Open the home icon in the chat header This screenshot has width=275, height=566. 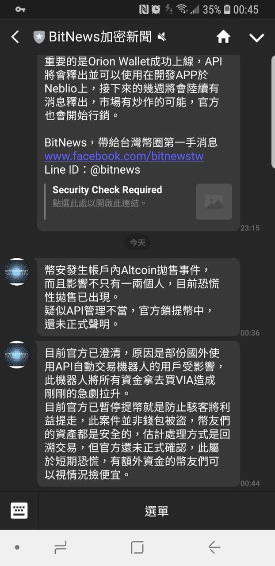click(223, 37)
